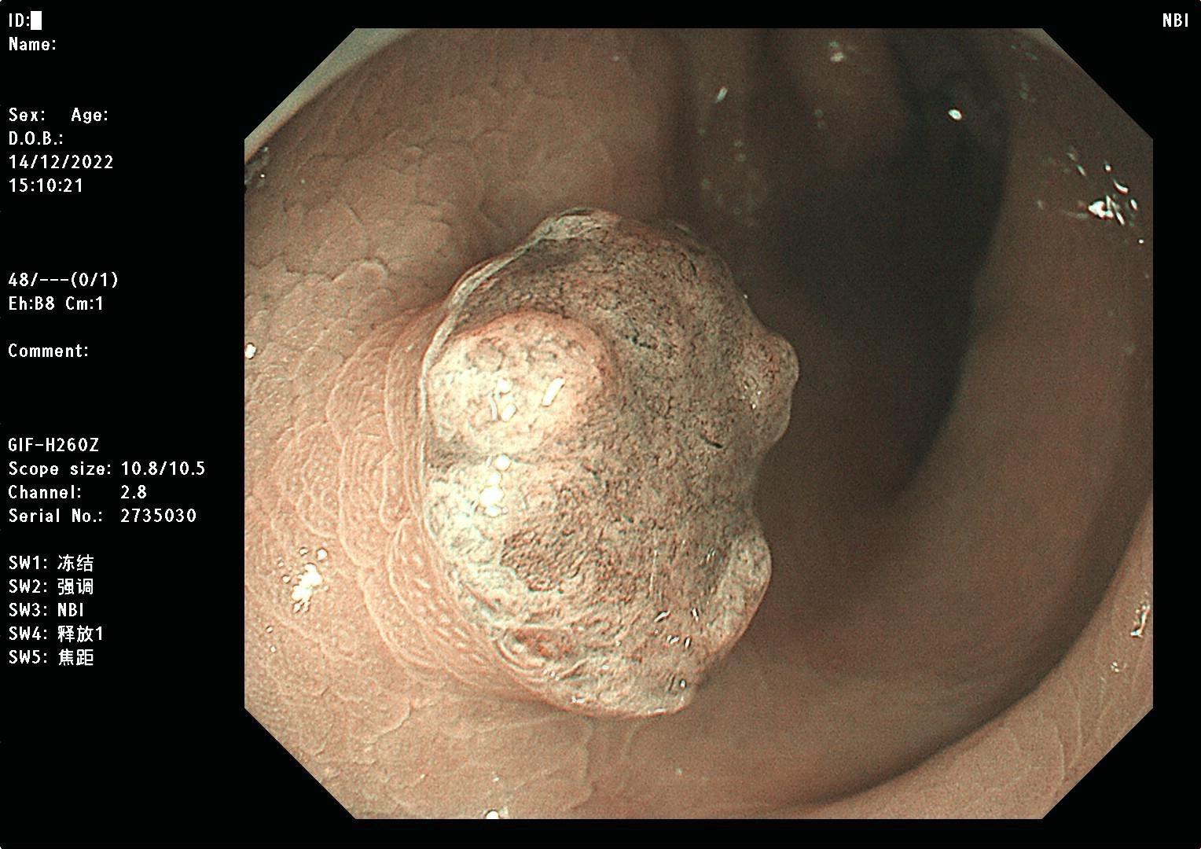Click the scope model GIF-H260Z
1201x849 pixels.
(x=53, y=445)
